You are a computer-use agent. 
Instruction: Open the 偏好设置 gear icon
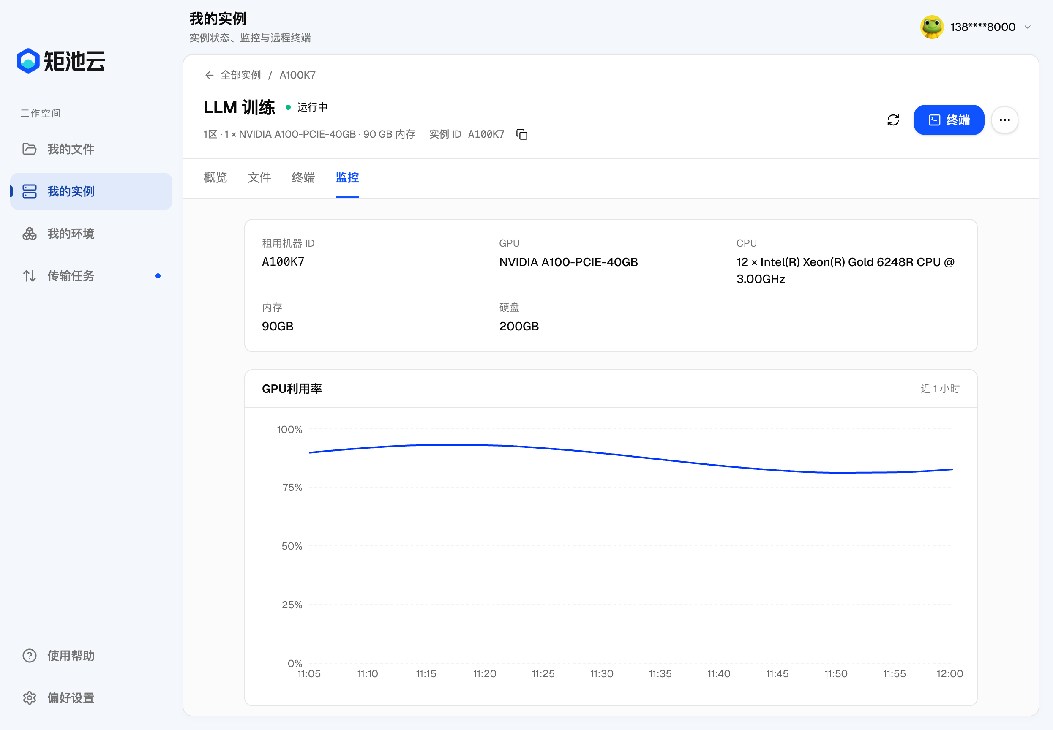point(29,698)
